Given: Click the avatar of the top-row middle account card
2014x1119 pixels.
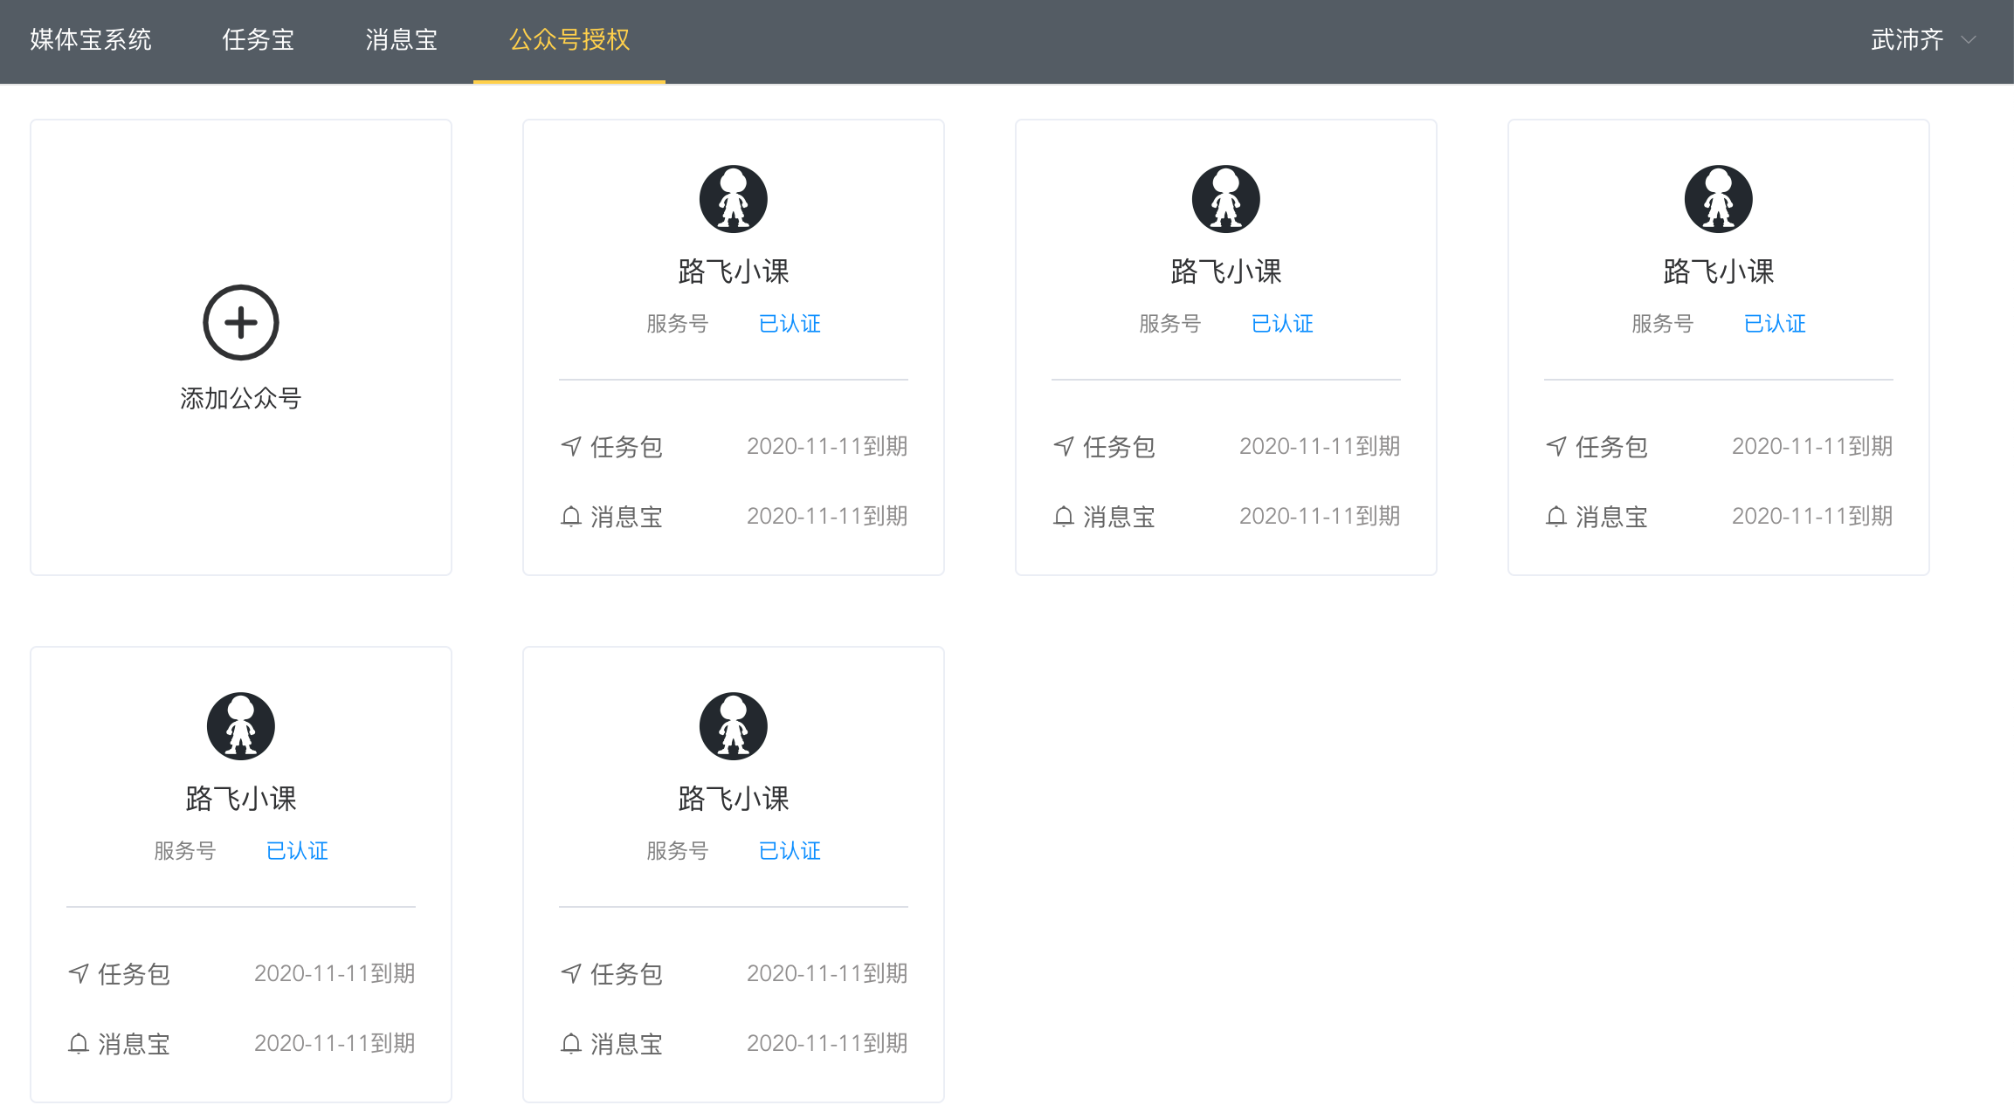Looking at the screenshot, I should [1226, 199].
